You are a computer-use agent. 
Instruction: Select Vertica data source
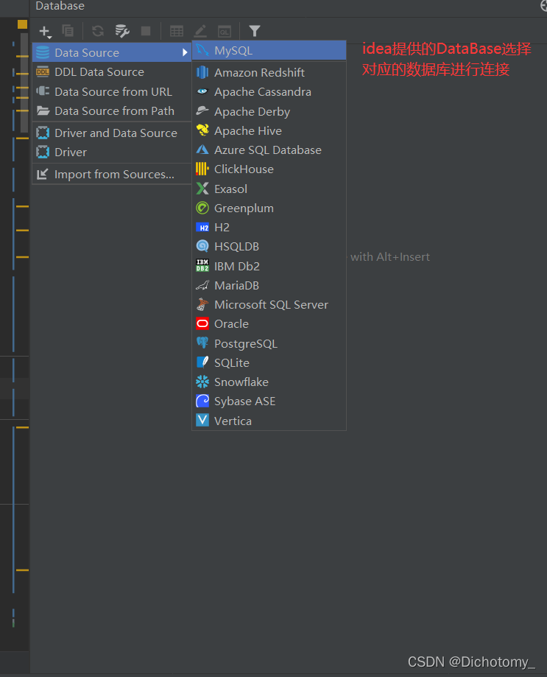pyautogui.click(x=269, y=421)
